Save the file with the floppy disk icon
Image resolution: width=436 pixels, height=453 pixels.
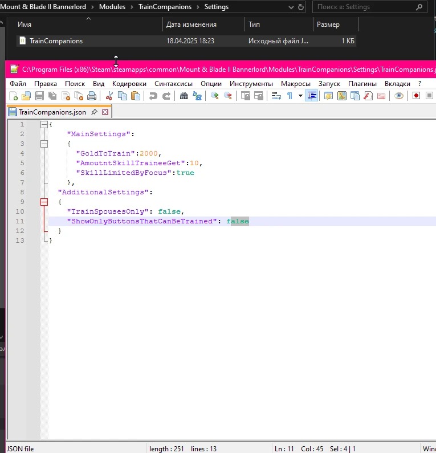pyautogui.click(x=39, y=96)
